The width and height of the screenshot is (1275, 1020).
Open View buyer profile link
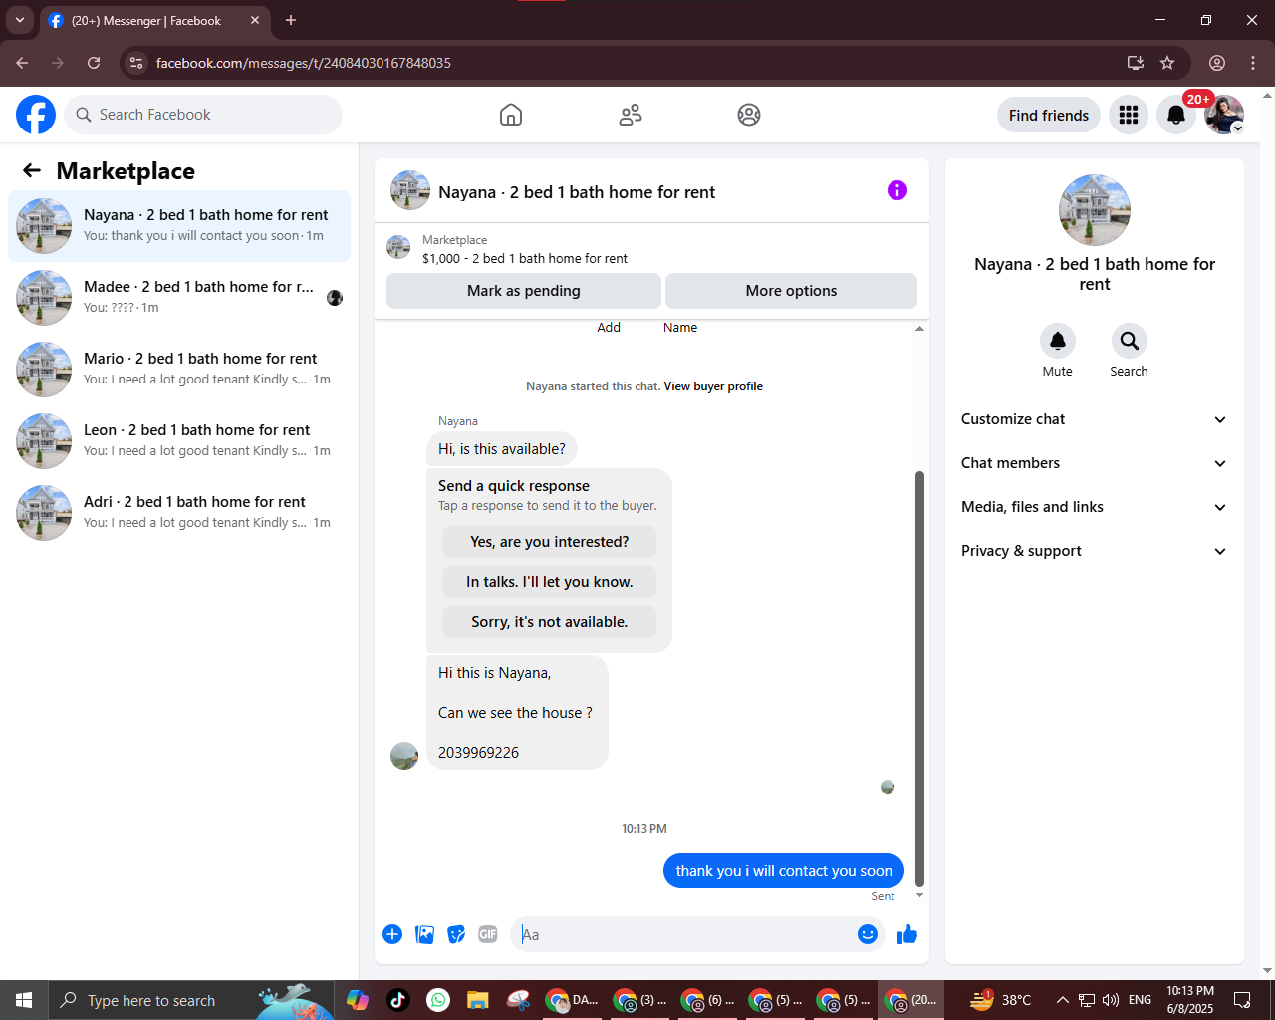713,386
